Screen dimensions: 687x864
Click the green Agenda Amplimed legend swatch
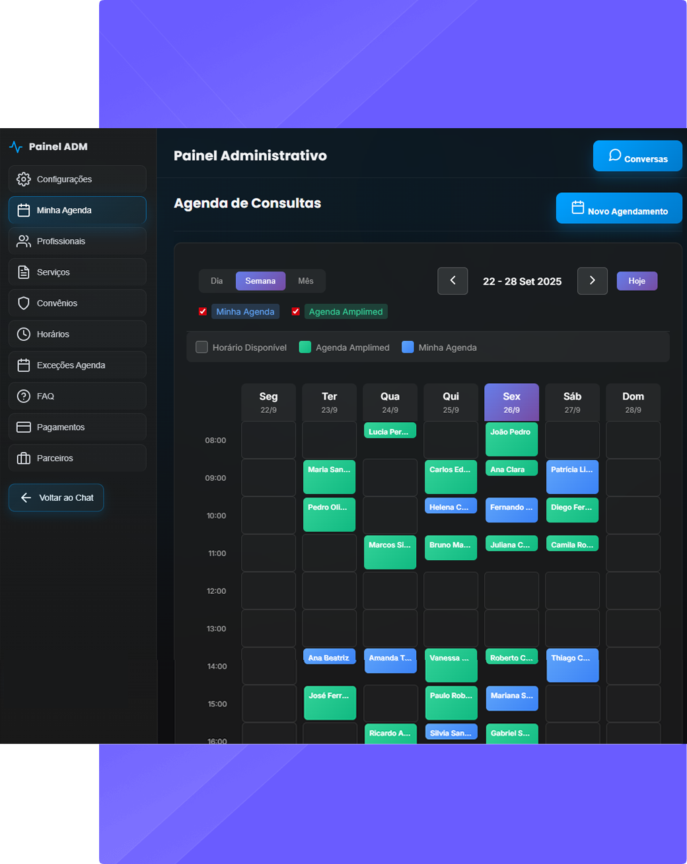point(305,347)
